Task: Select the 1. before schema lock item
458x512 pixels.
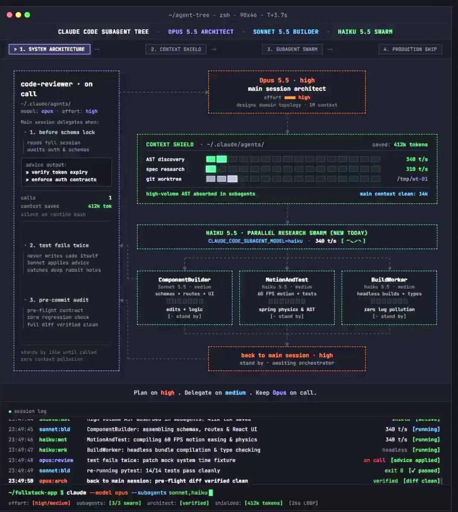Action: click(62, 132)
